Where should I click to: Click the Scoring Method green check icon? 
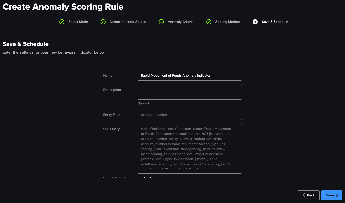(x=209, y=22)
